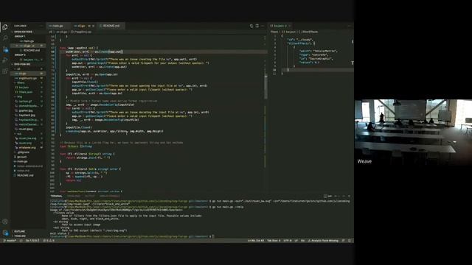Select the bw.json tab in right editor

click(x=280, y=26)
